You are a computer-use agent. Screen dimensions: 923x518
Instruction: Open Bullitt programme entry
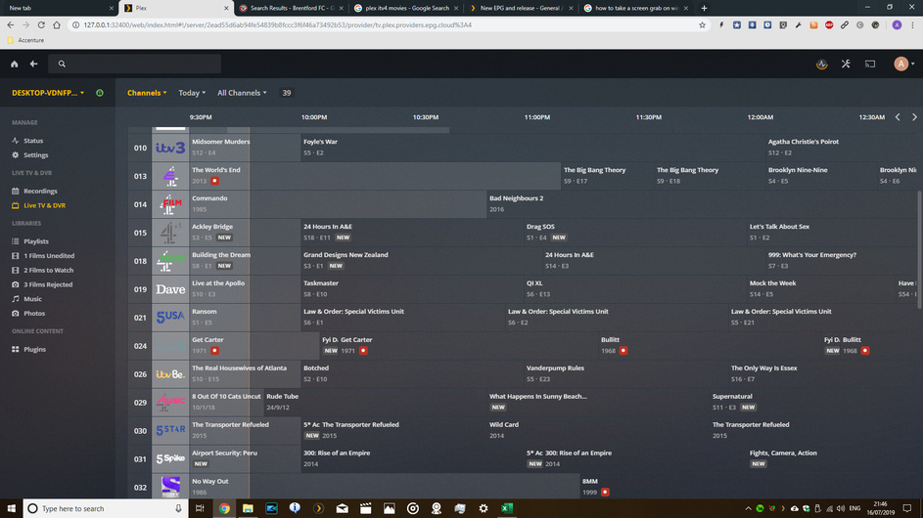[x=710, y=346]
